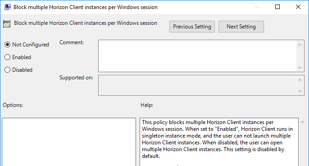Click the window title text in title bar
Image resolution: width=309 pixels, height=166 pixels.
[86, 7]
